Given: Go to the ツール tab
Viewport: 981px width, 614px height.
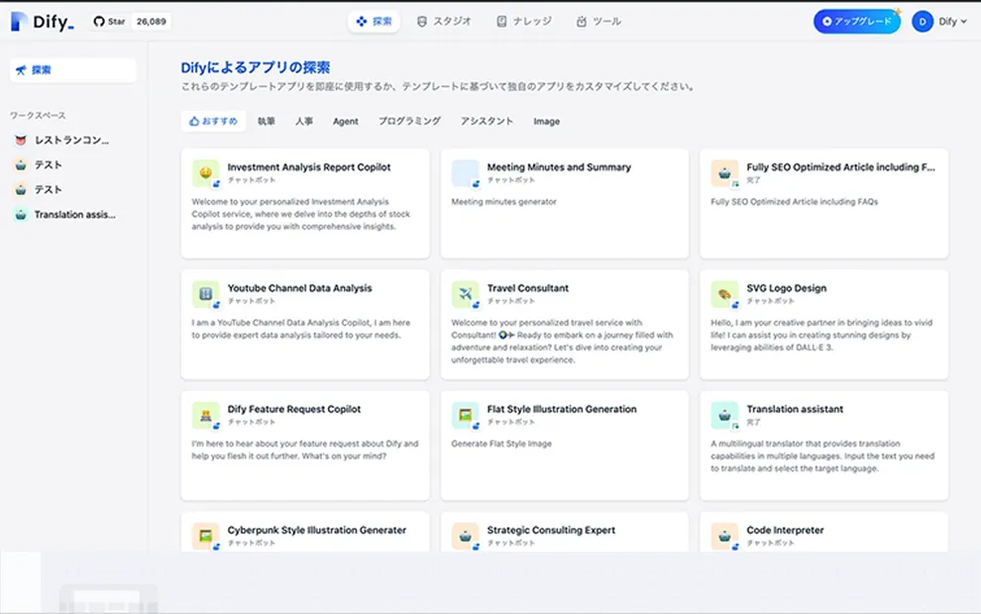Looking at the screenshot, I should (599, 21).
